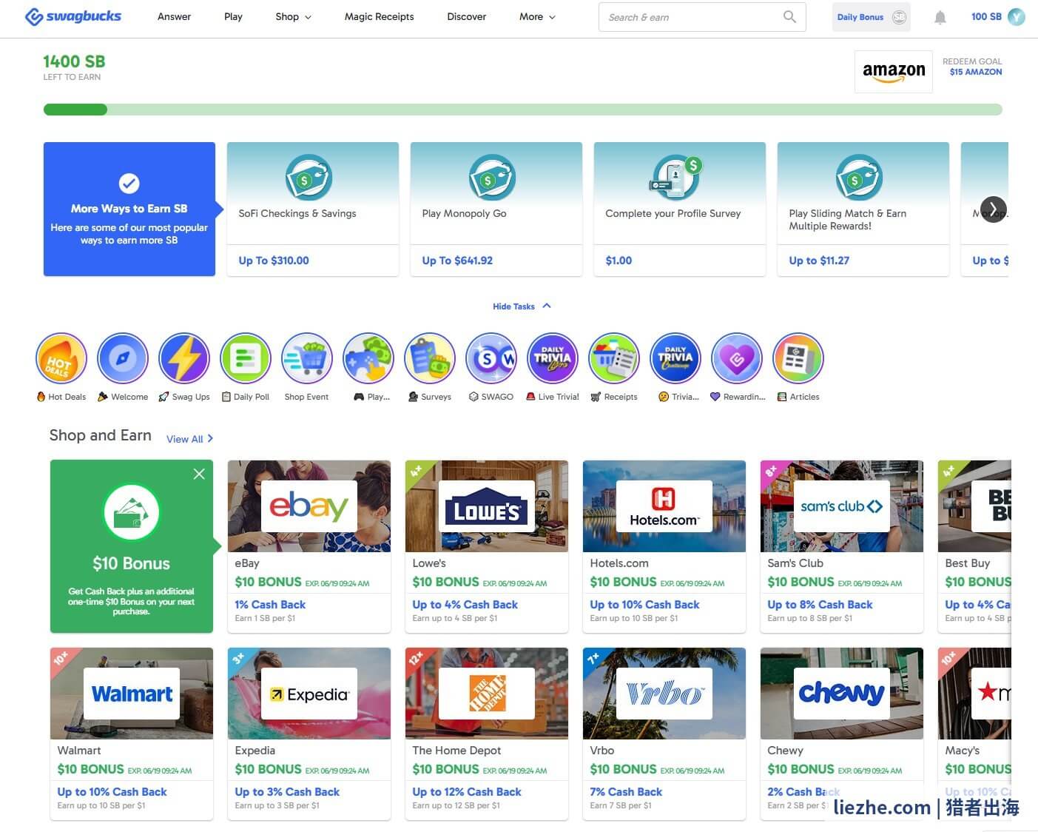Open the Chewy store thumbnail

[x=842, y=694]
